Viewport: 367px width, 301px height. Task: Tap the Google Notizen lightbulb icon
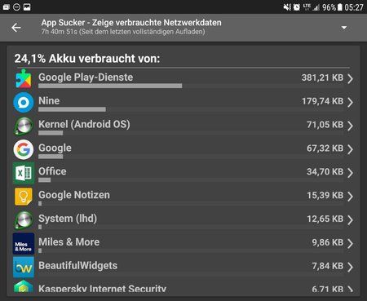(x=24, y=197)
